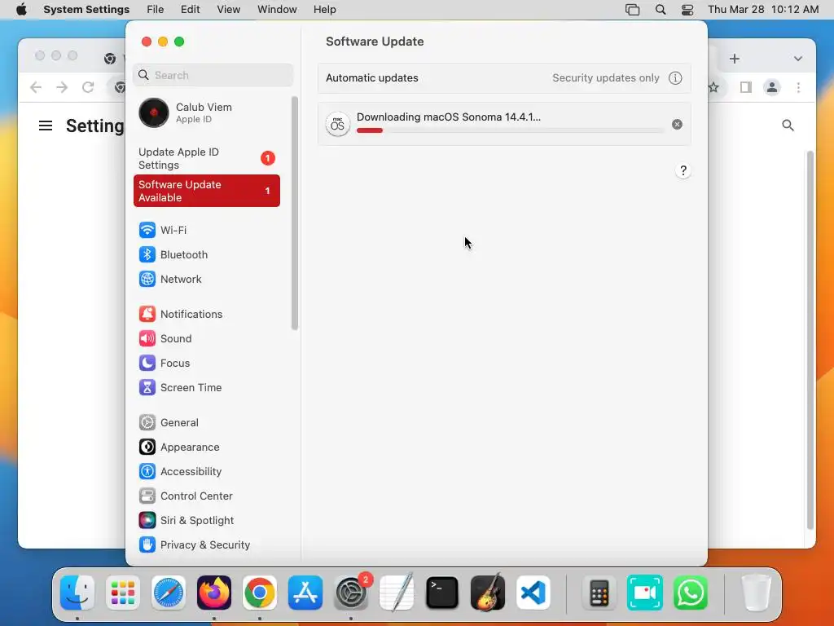This screenshot has height=626, width=834.
Task: Toggle Chrome side panel icon
Action: point(746,87)
